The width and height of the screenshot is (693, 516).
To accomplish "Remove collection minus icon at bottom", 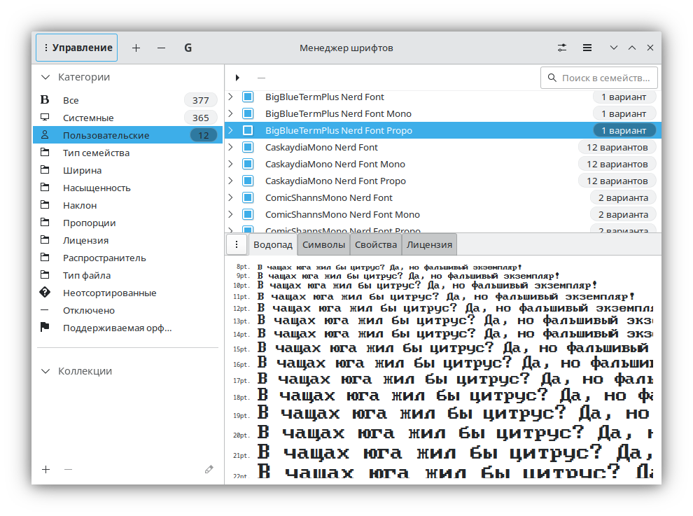I will click(68, 470).
